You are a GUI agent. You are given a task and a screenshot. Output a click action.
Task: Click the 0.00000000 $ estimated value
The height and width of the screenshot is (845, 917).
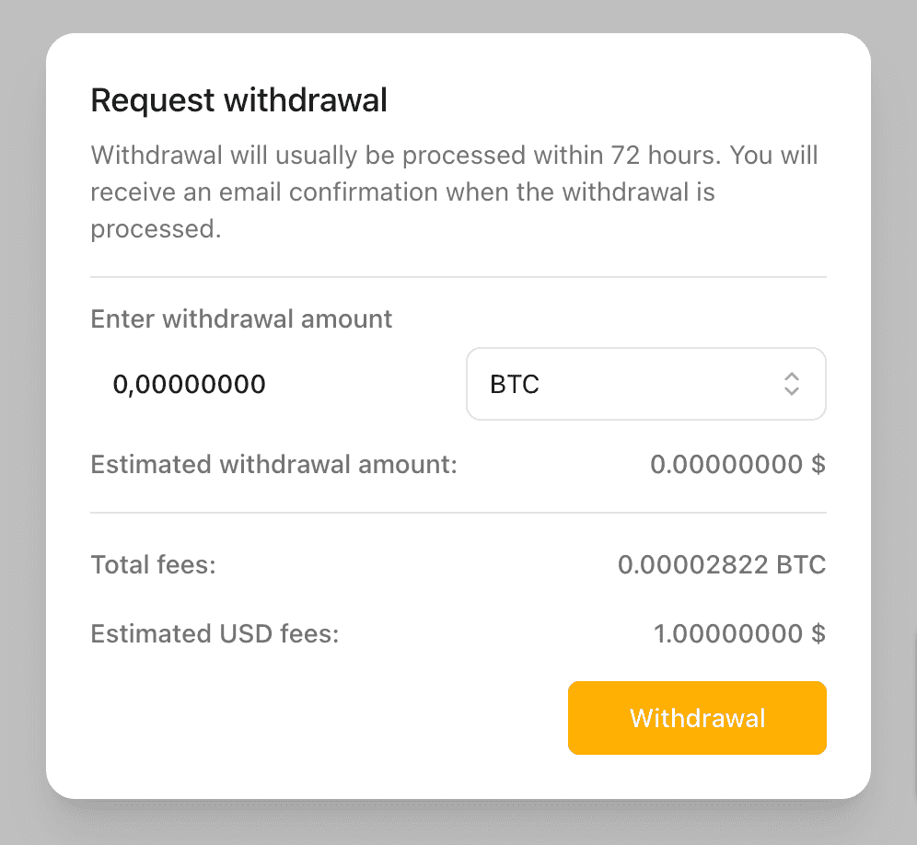737,465
